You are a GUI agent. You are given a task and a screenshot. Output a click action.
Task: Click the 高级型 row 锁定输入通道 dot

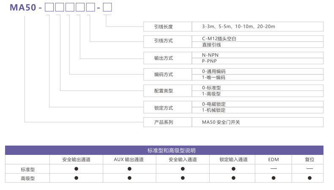[233, 178]
